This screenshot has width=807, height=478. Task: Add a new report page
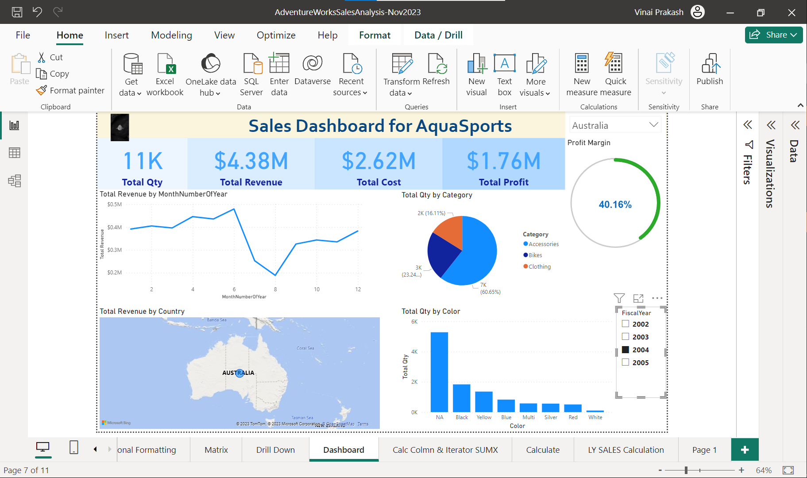tap(745, 450)
